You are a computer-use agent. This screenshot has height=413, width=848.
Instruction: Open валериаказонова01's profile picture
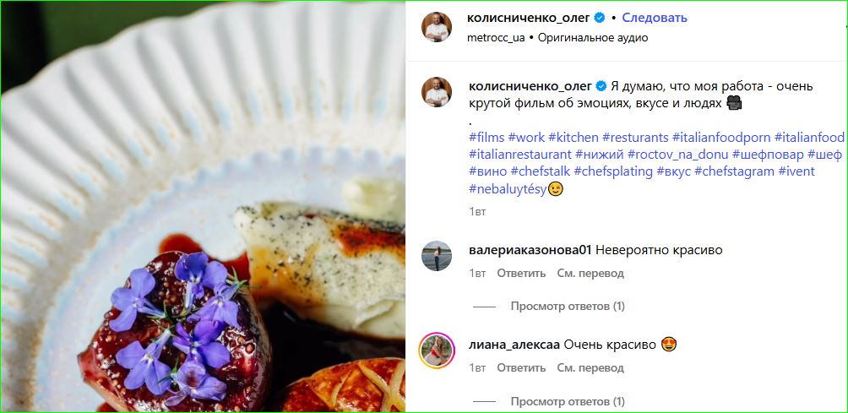(x=437, y=256)
